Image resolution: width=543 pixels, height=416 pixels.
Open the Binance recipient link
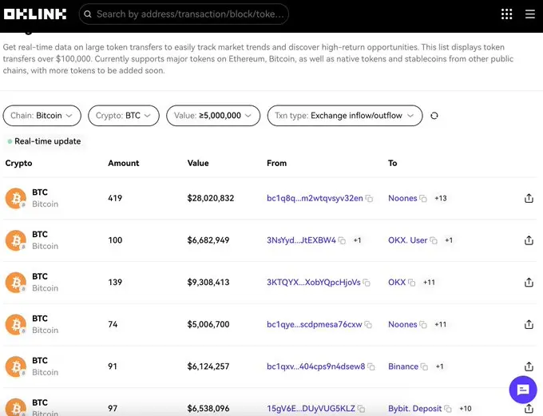point(403,366)
